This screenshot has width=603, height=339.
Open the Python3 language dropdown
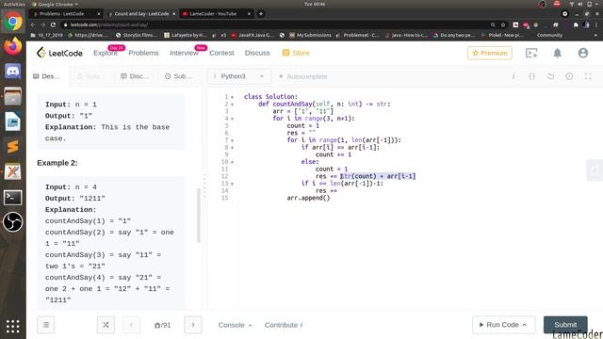(x=239, y=76)
